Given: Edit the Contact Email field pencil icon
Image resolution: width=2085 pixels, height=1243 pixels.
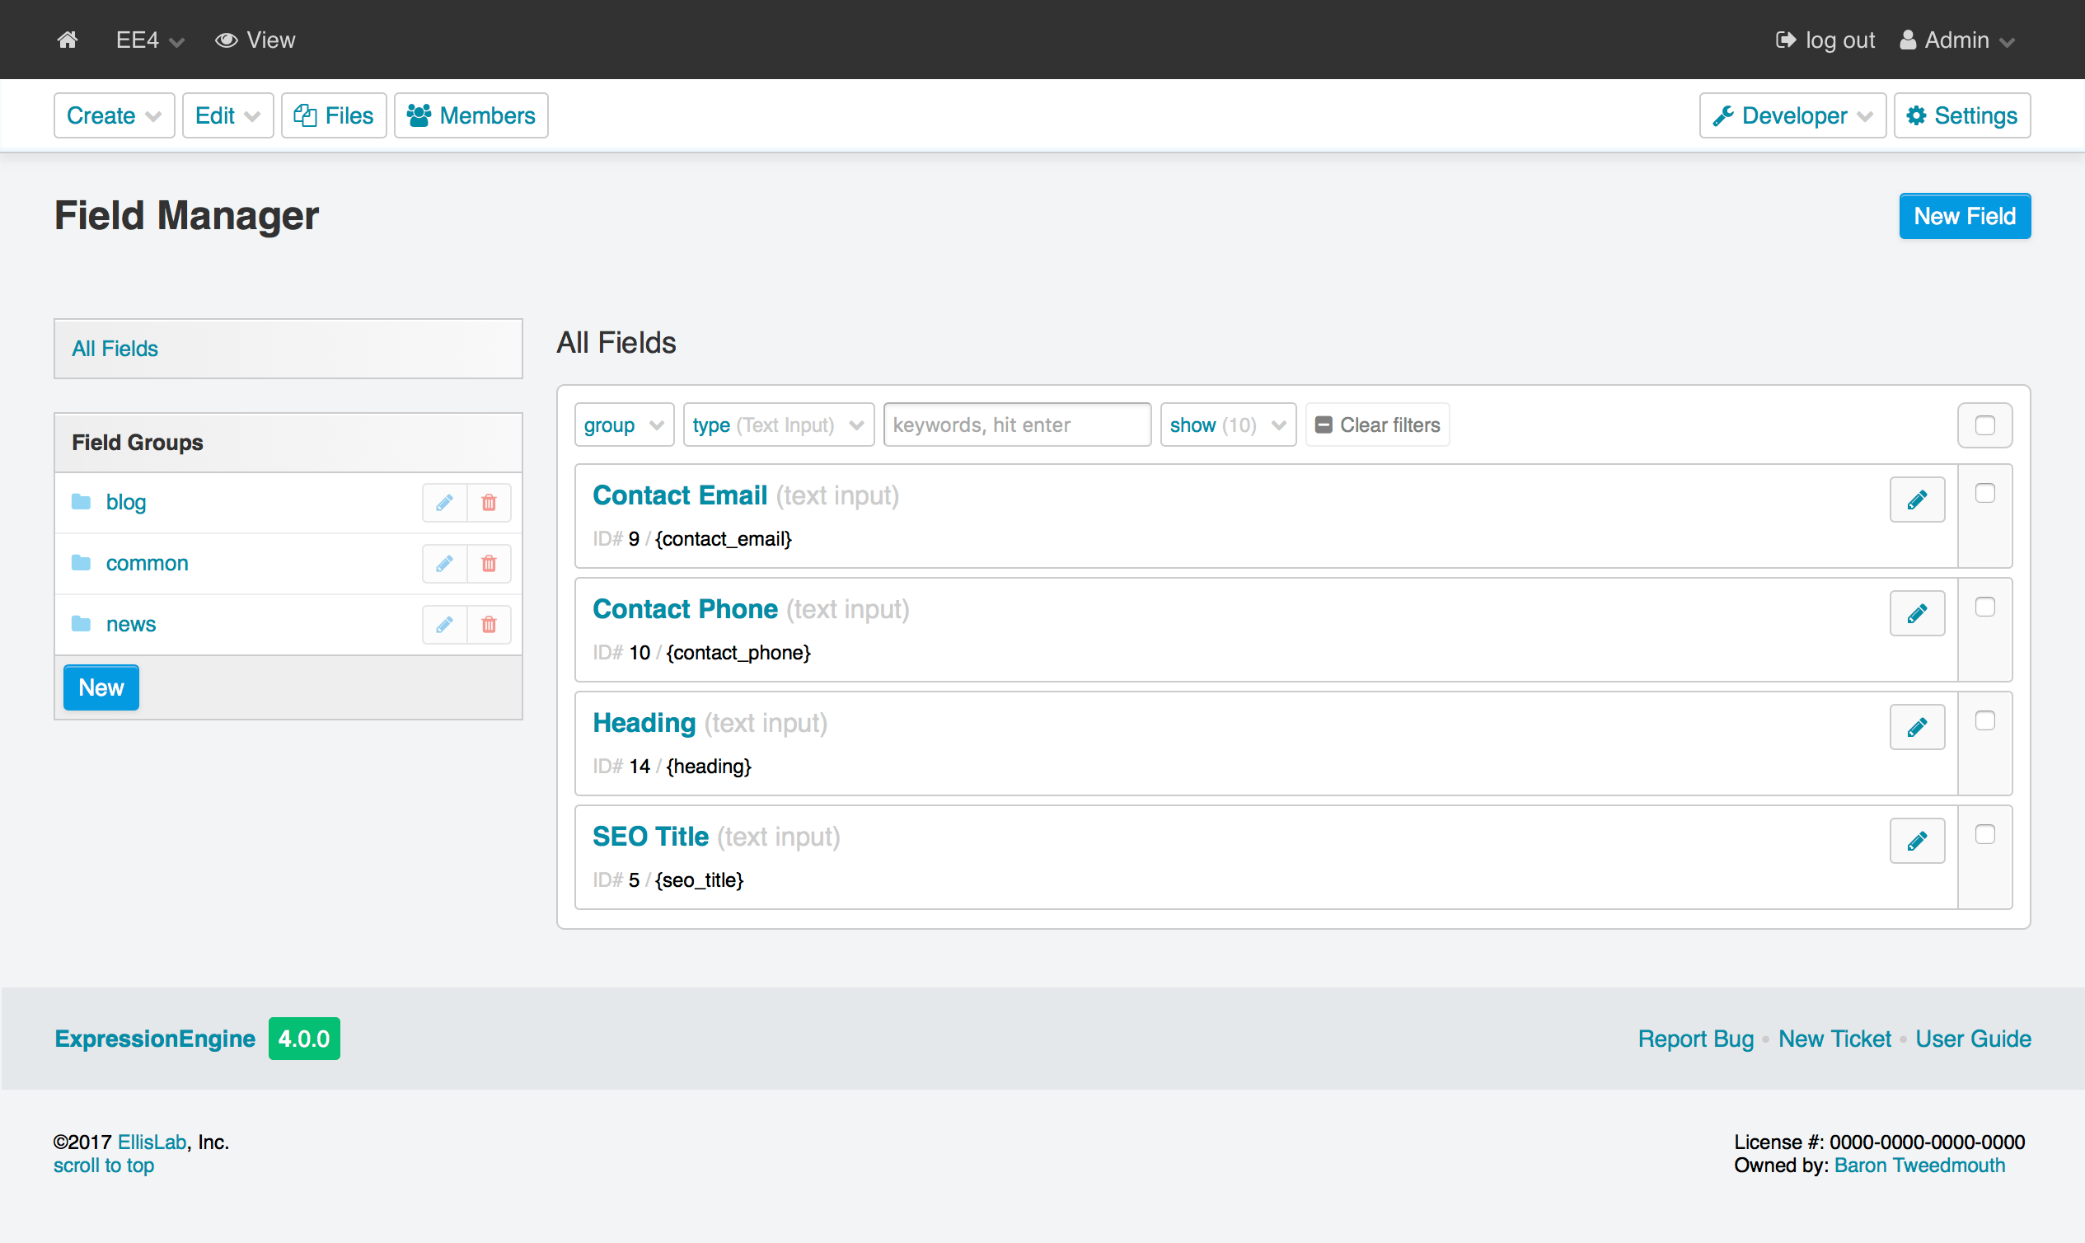Looking at the screenshot, I should click(1918, 500).
